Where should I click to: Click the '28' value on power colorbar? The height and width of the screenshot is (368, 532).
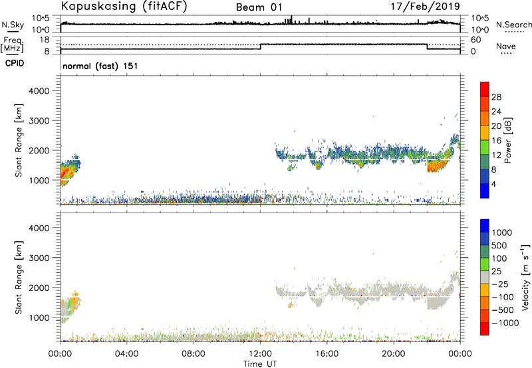click(x=496, y=97)
